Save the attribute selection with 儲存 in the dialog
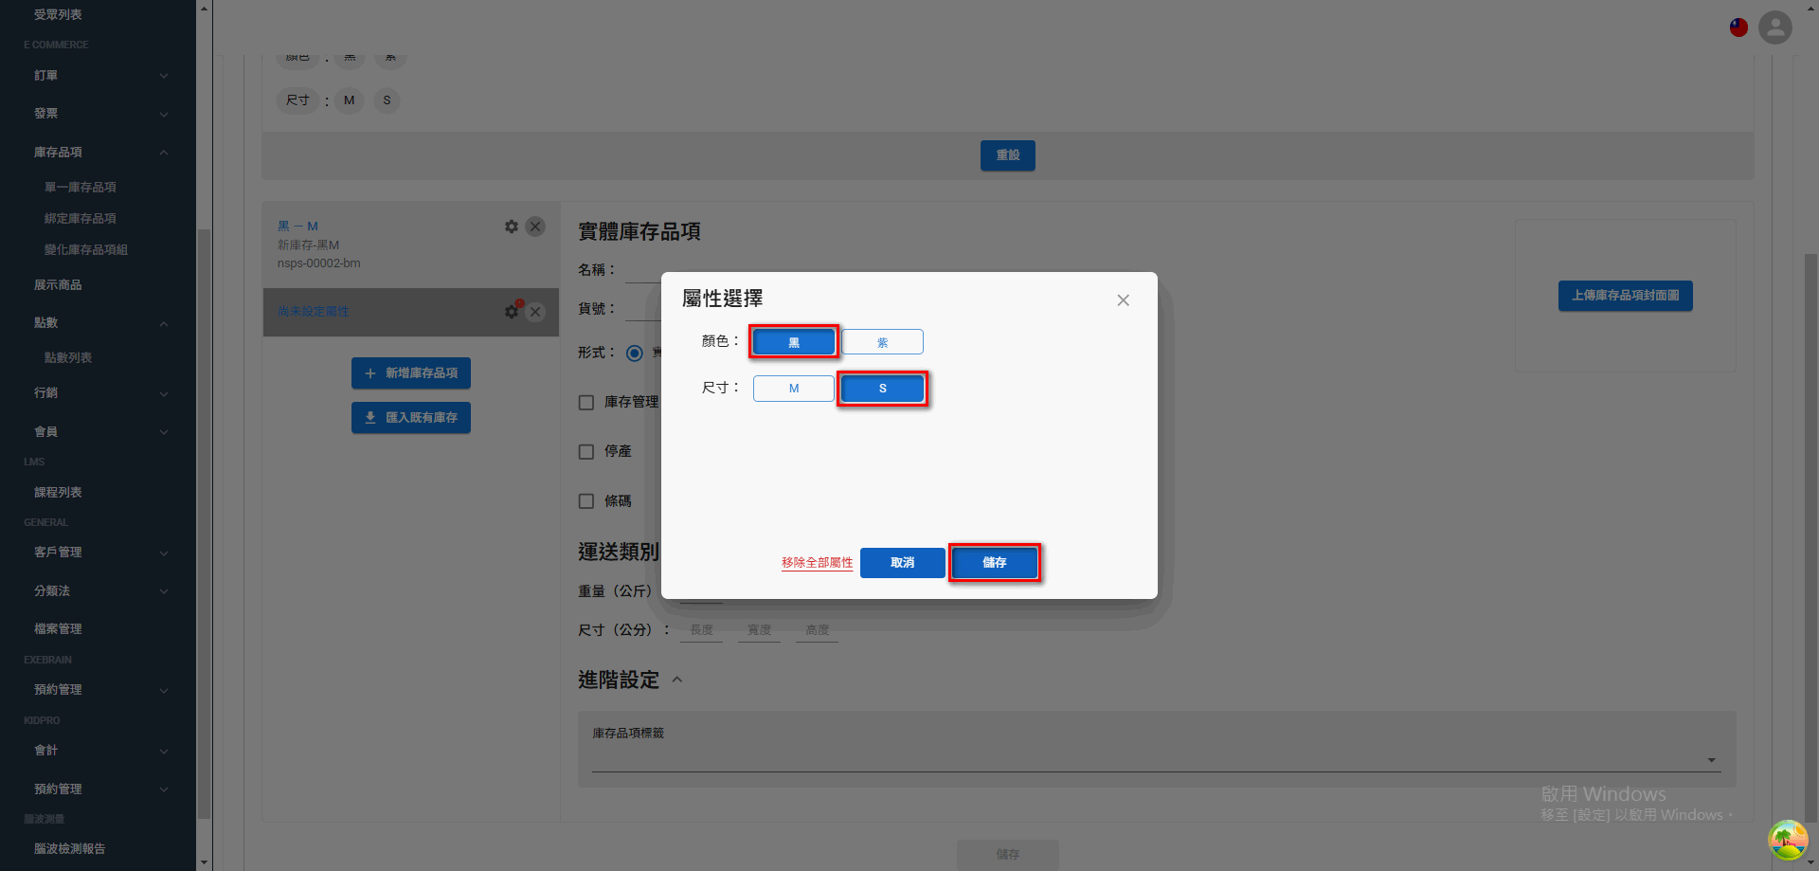 coord(994,563)
